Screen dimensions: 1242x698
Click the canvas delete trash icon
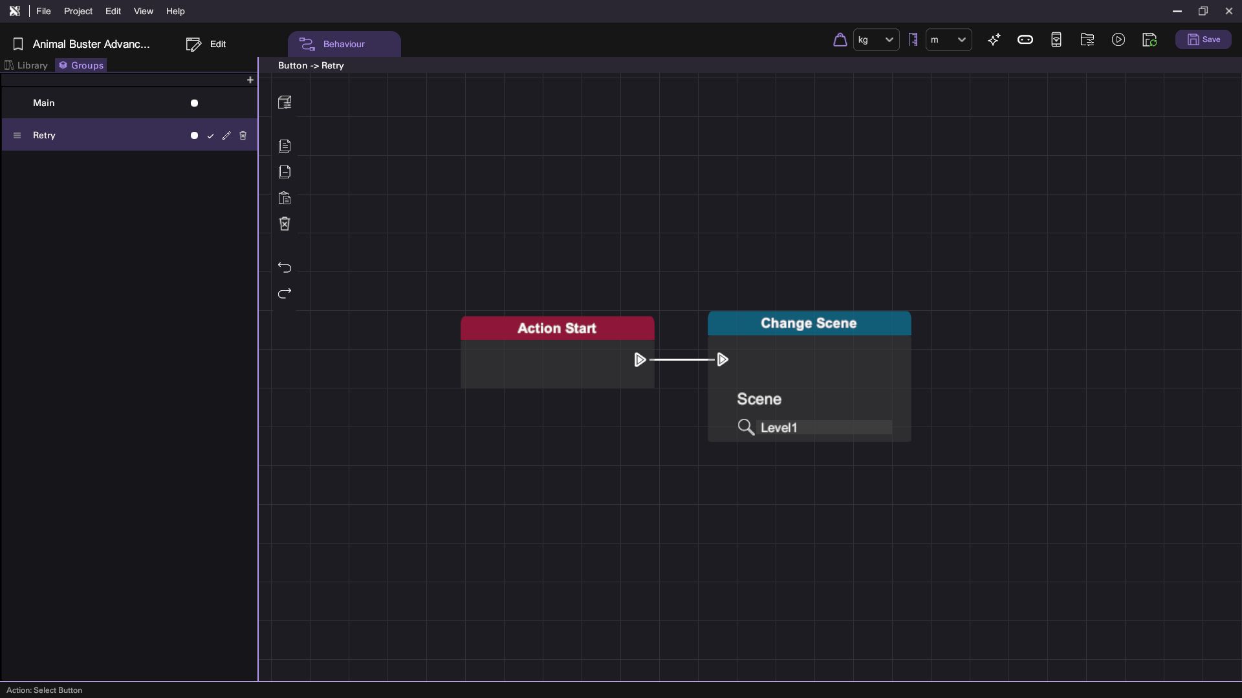tap(285, 224)
